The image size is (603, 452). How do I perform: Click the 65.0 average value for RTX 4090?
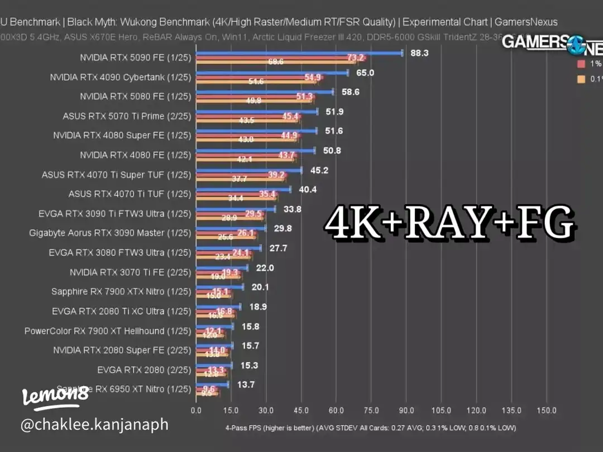pos(365,73)
